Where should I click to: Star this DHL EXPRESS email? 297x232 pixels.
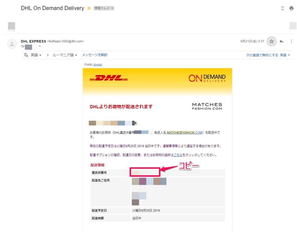click(272, 41)
